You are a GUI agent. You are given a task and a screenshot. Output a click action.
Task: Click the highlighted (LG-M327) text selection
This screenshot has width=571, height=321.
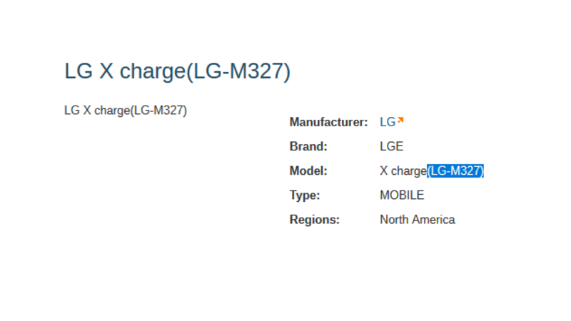[x=455, y=170]
